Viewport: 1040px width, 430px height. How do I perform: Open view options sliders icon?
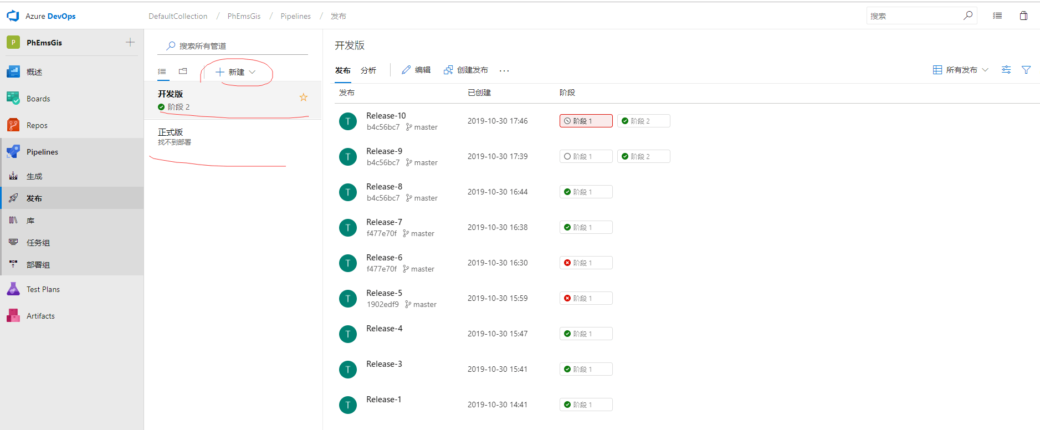[x=1006, y=70]
